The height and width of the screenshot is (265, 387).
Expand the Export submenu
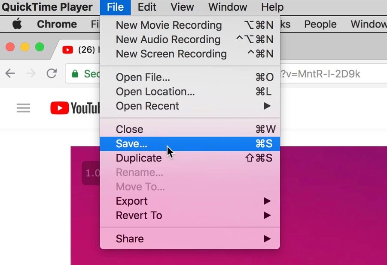pos(190,201)
